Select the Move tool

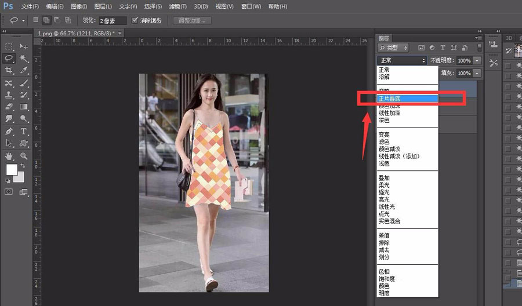click(24, 46)
